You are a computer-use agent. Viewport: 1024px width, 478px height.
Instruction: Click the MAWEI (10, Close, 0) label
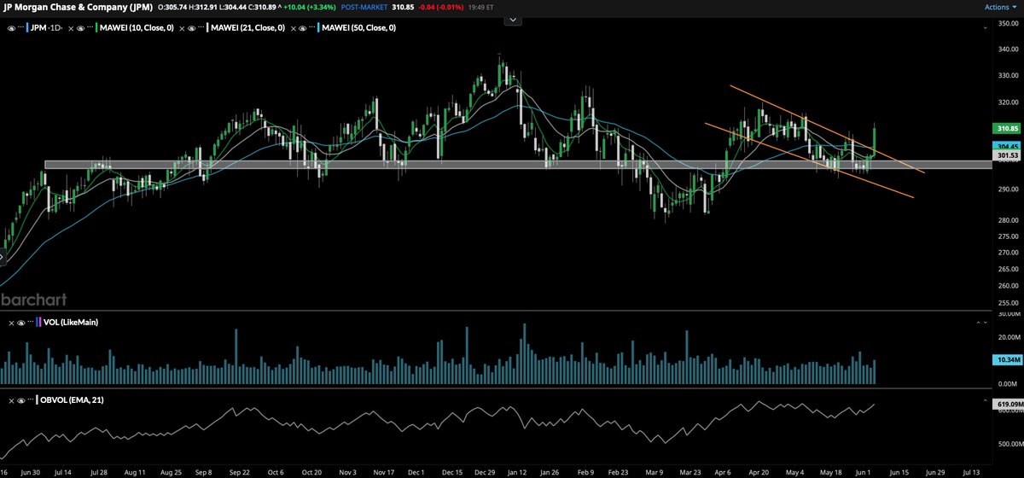[x=137, y=28]
